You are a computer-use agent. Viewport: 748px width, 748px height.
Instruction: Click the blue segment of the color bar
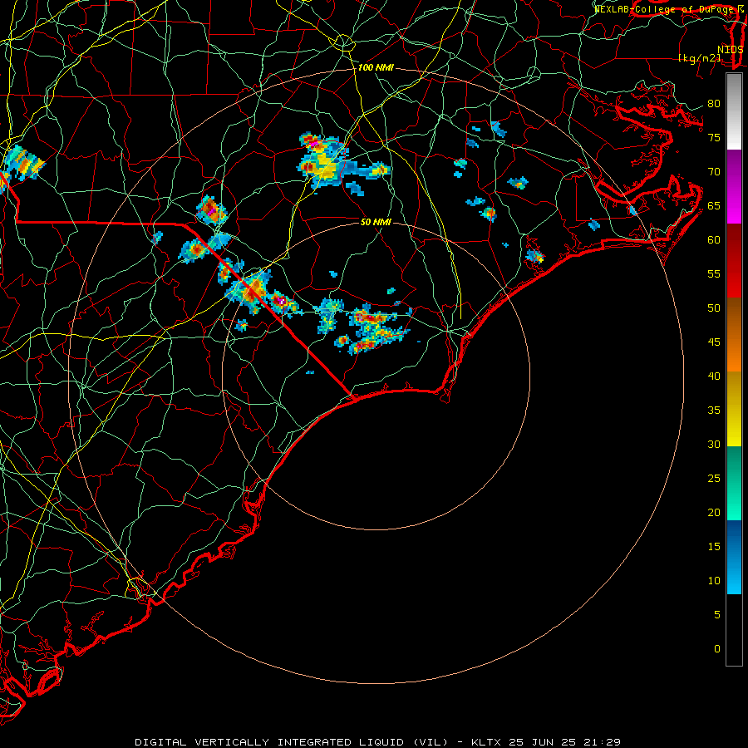(734, 557)
